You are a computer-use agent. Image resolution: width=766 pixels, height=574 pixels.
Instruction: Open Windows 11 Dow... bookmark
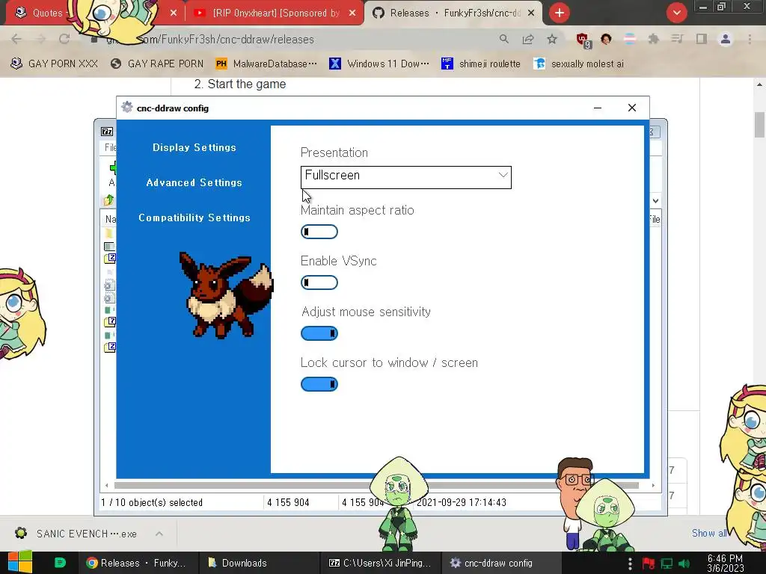[379, 64]
